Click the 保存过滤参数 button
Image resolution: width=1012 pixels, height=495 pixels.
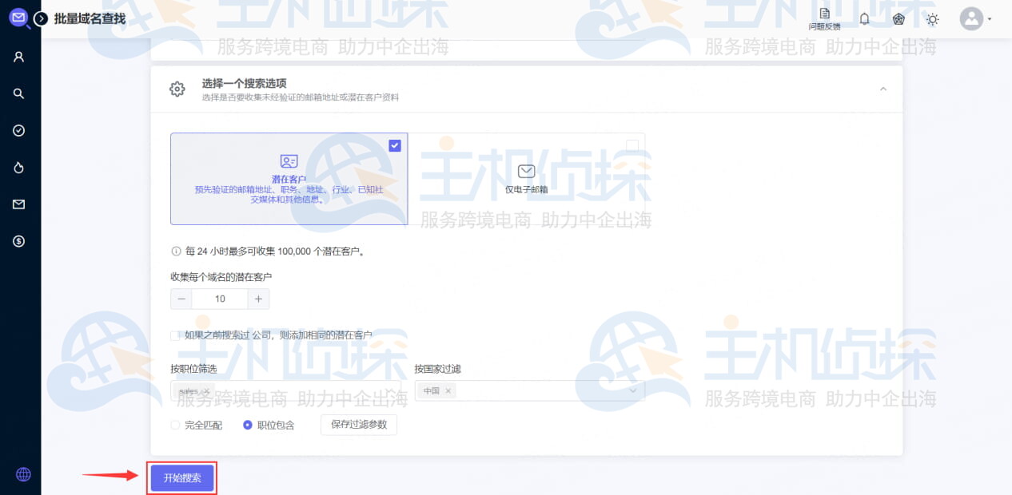pyautogui.click(x=358, y=426)
